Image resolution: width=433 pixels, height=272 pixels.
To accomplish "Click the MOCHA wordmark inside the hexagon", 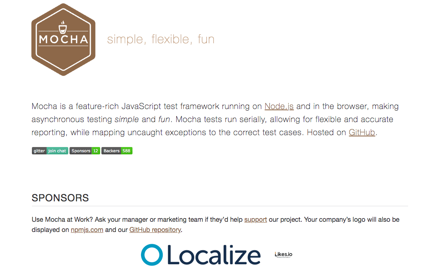I will coord(63,40).
